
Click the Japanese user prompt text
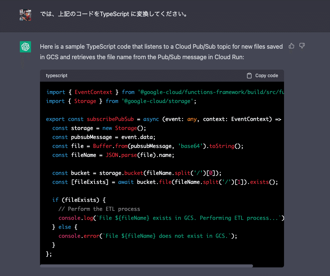pos(114,15)
